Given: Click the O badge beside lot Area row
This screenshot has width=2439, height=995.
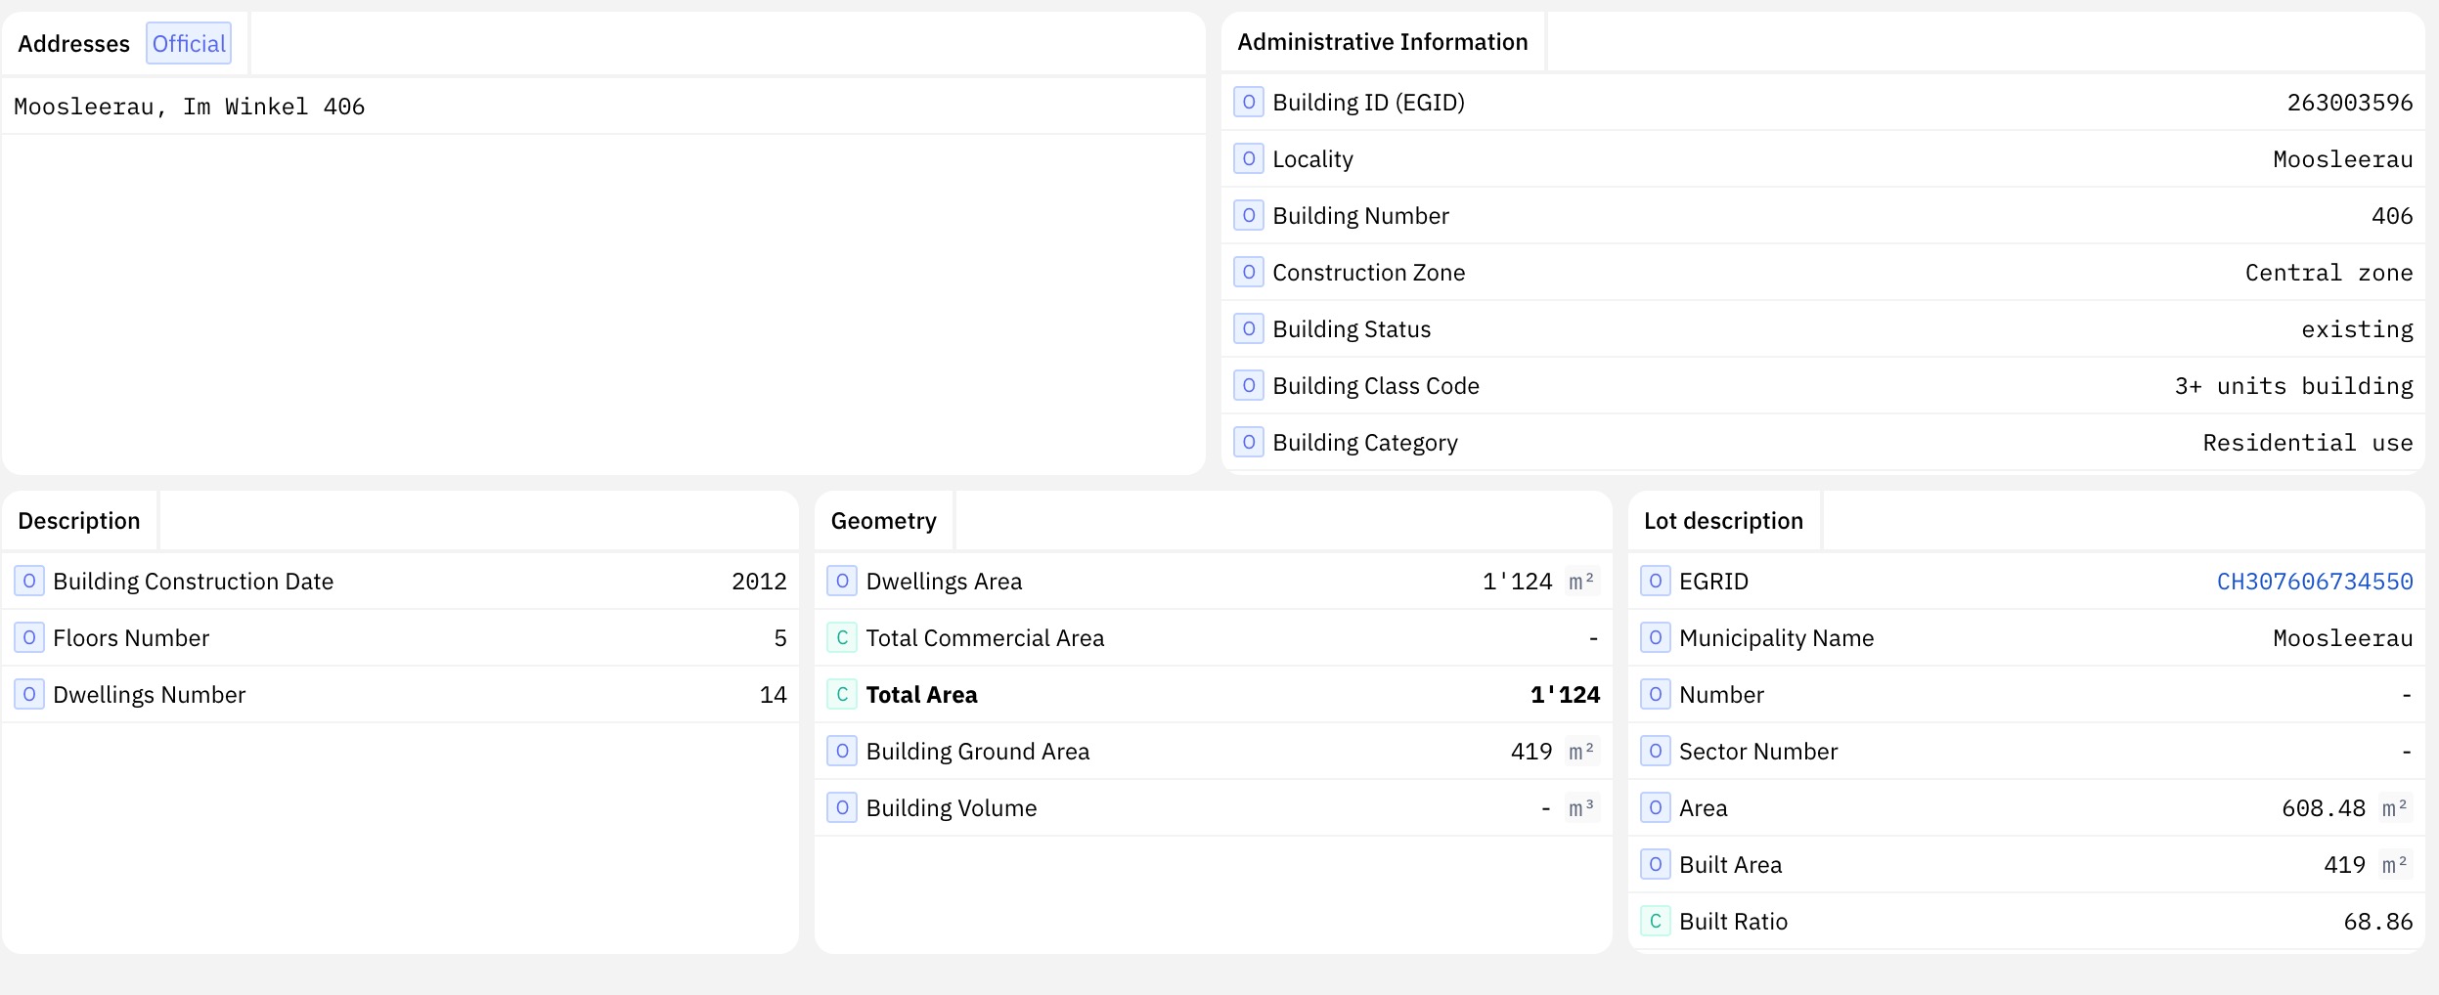Looking at the screenshot, I should coord(1655,807).
